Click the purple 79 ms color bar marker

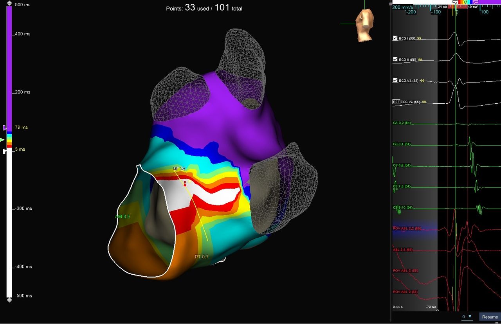[x=5, y=128]
